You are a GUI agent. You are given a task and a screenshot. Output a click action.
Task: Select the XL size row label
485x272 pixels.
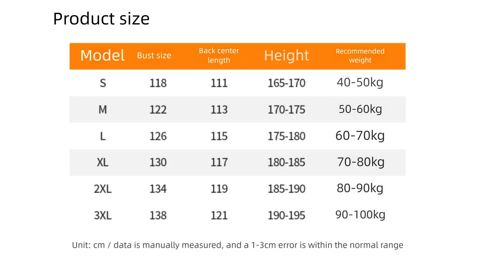click(103, 162)
